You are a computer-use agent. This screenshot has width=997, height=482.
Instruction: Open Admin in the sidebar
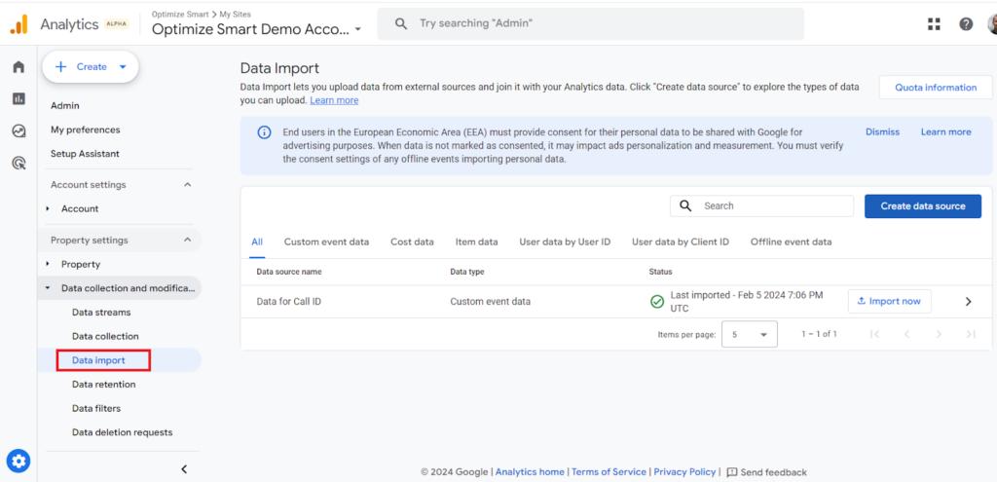65,105
